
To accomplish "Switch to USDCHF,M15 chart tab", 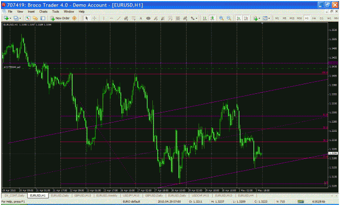I will (x=200, y=195).
